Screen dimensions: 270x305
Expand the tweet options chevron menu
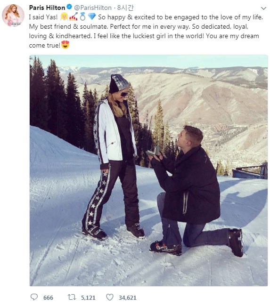(x=263, y=8)
